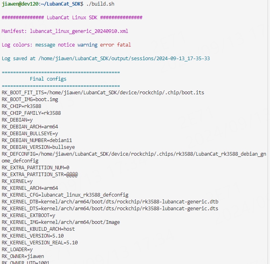Click the 'Log saved at' session path line

pos(106,59)
